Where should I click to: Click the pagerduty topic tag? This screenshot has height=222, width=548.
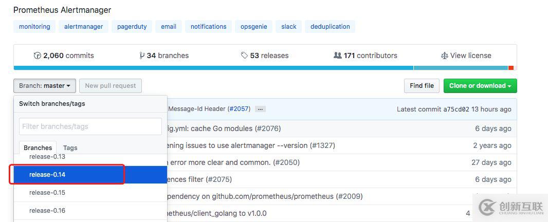click(x=132, y=27)
